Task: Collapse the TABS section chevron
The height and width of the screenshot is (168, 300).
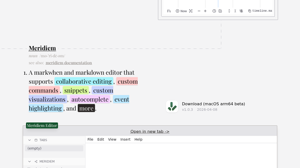Action: (x=29, y=140)
